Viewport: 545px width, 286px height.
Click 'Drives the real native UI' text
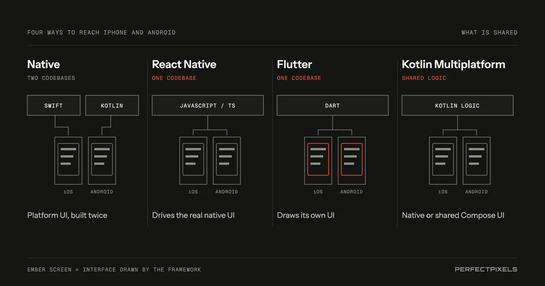[x=193, y=215]
